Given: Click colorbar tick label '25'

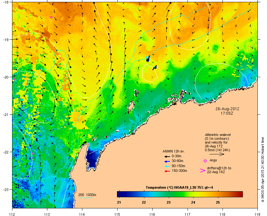Looking at the screenshot, I should click(218, 202).
